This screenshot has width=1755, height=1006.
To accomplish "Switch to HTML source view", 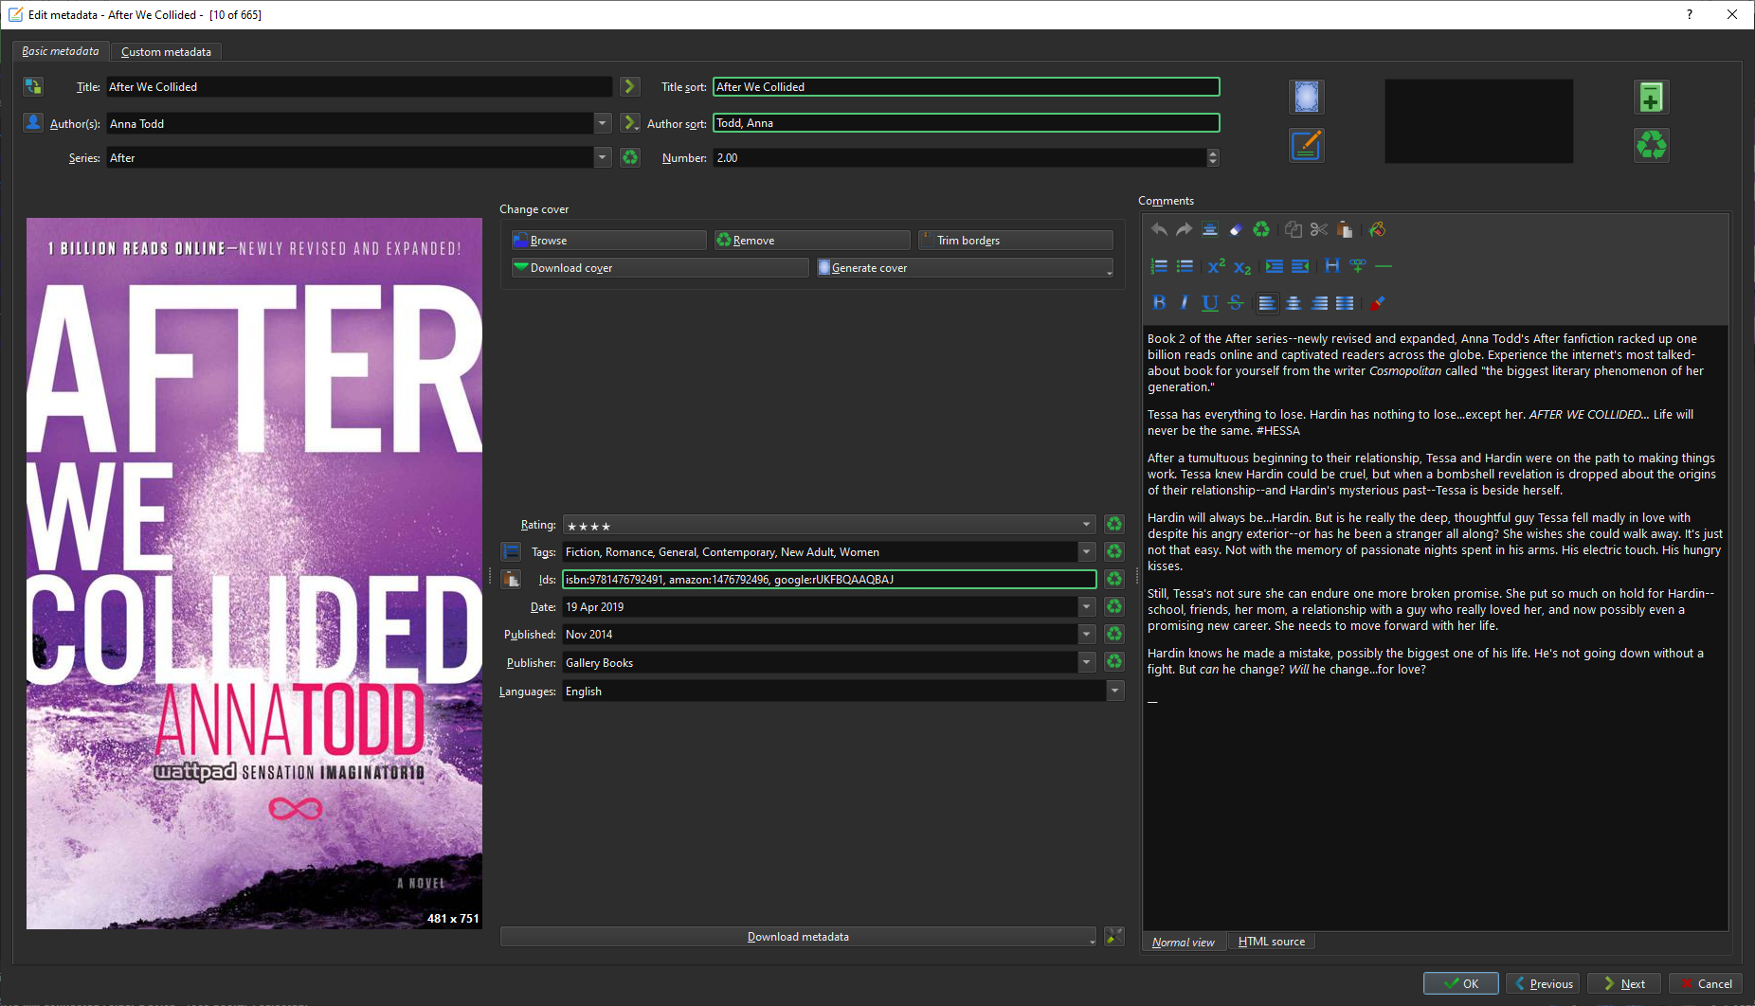I will 1271,942.
